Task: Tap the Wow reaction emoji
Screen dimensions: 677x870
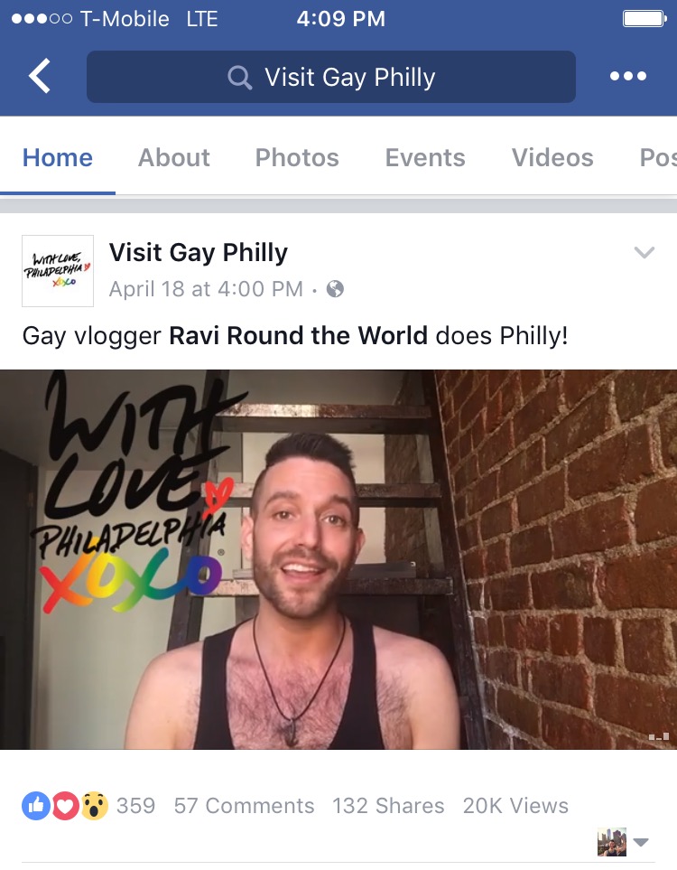Action: [94, 806]
